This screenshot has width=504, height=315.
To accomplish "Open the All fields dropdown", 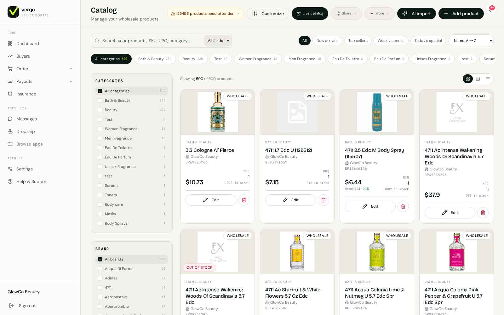I will tap(217, 41).
